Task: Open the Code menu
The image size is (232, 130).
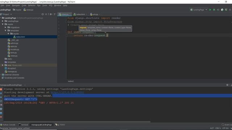Action: [x=24, y=5]
